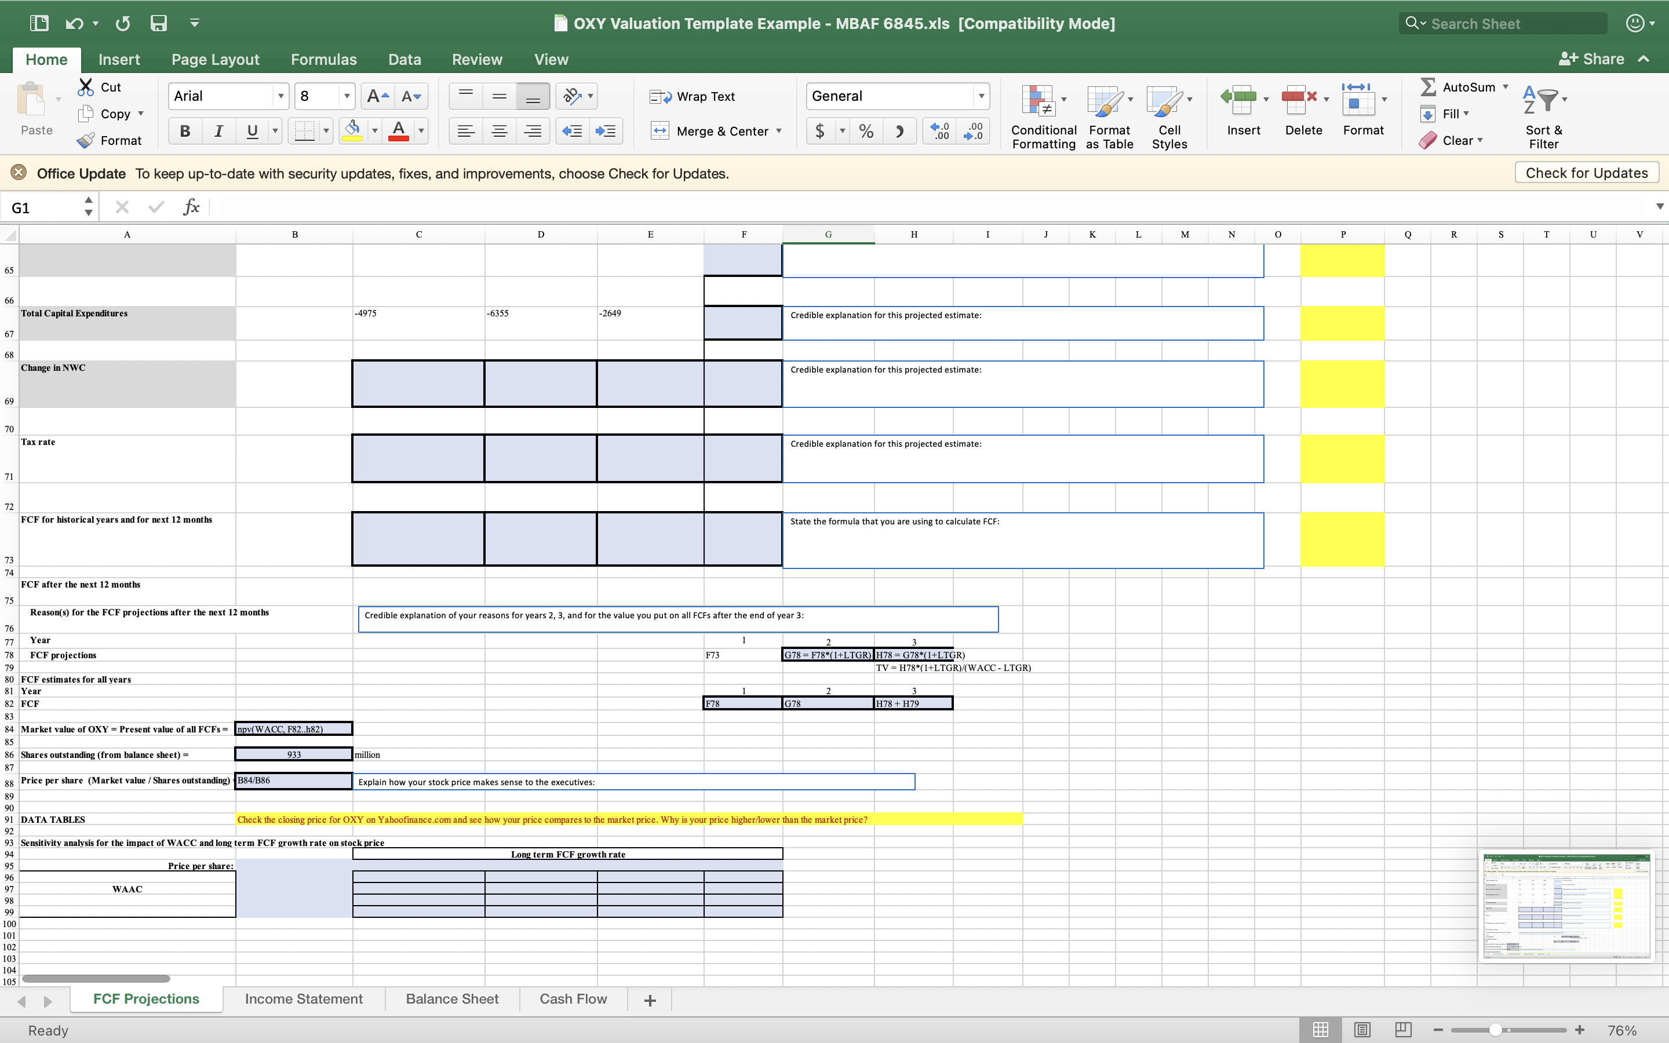Apply Underline to selected cell
This screenshot has width=1669, height=1043.
tap(252, 130)
